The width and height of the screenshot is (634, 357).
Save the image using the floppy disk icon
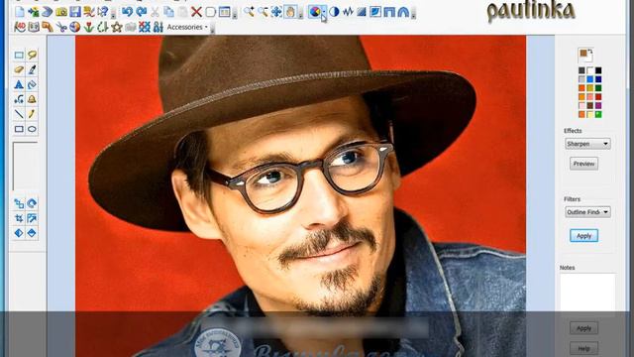[x=75, y=12]
